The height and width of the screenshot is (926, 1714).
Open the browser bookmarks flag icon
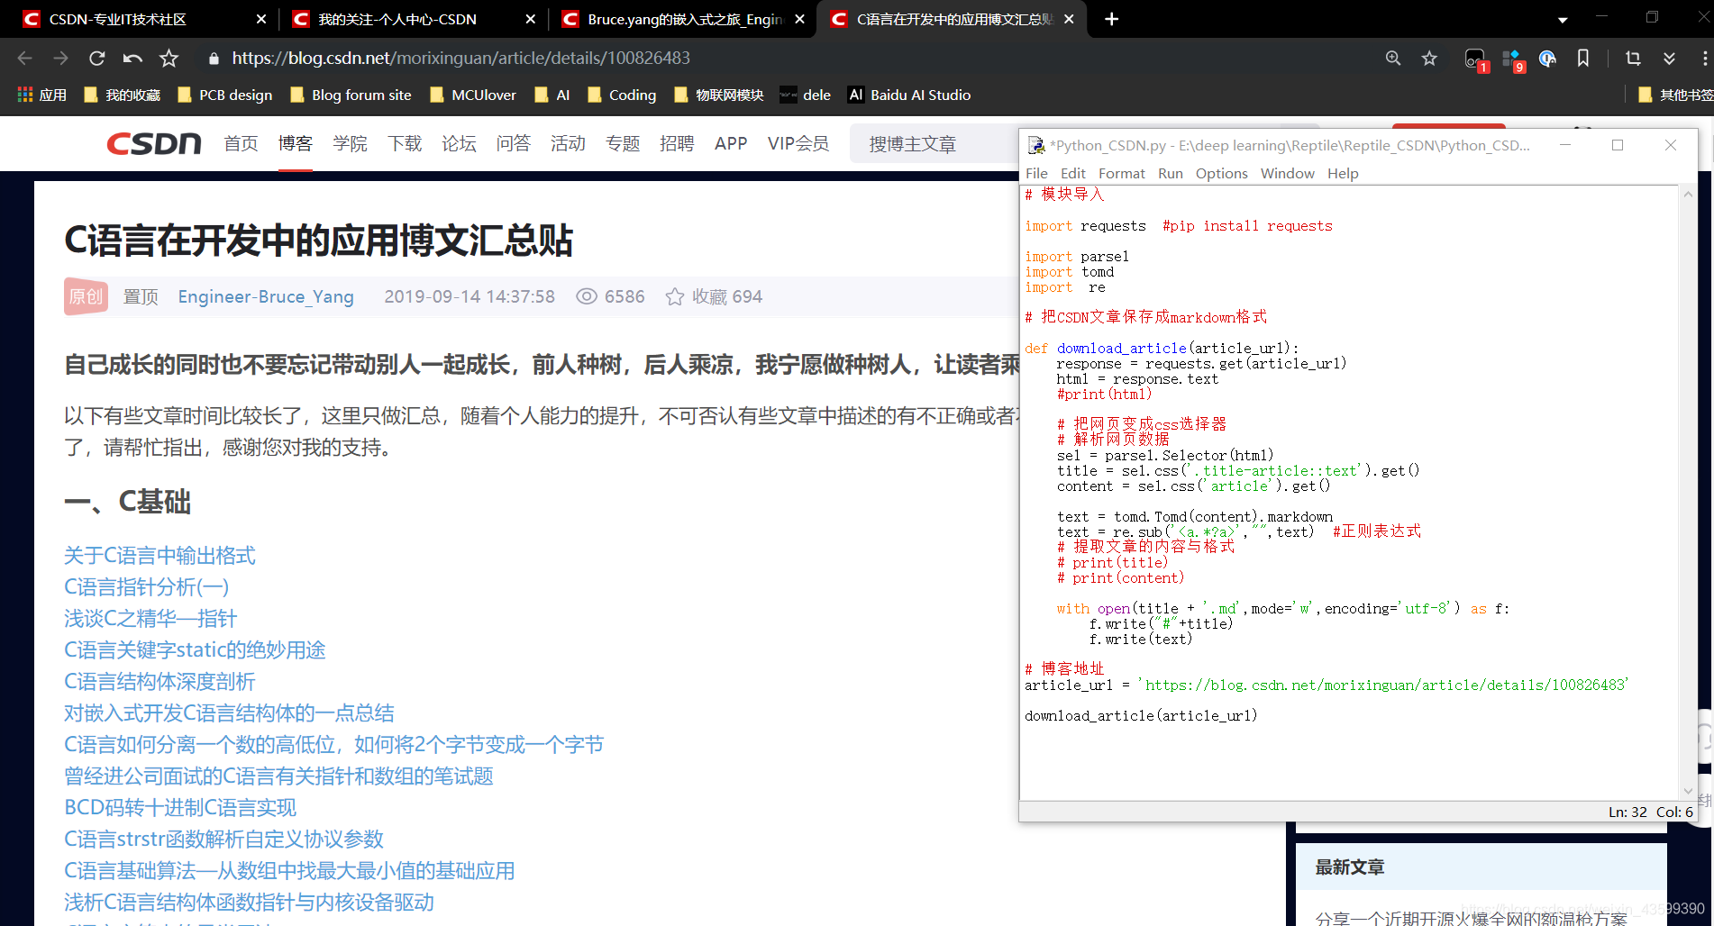tap(1582, 58)
